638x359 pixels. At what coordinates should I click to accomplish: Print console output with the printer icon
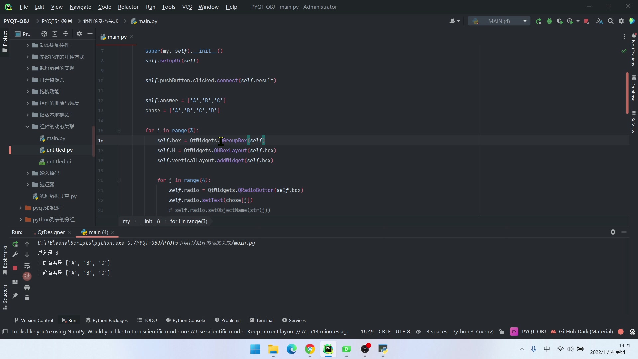[x=27, y=288]
